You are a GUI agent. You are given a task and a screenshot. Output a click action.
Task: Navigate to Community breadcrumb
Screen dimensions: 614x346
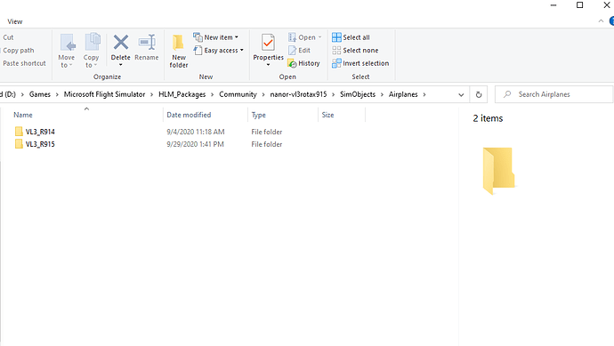coord(238,94)
